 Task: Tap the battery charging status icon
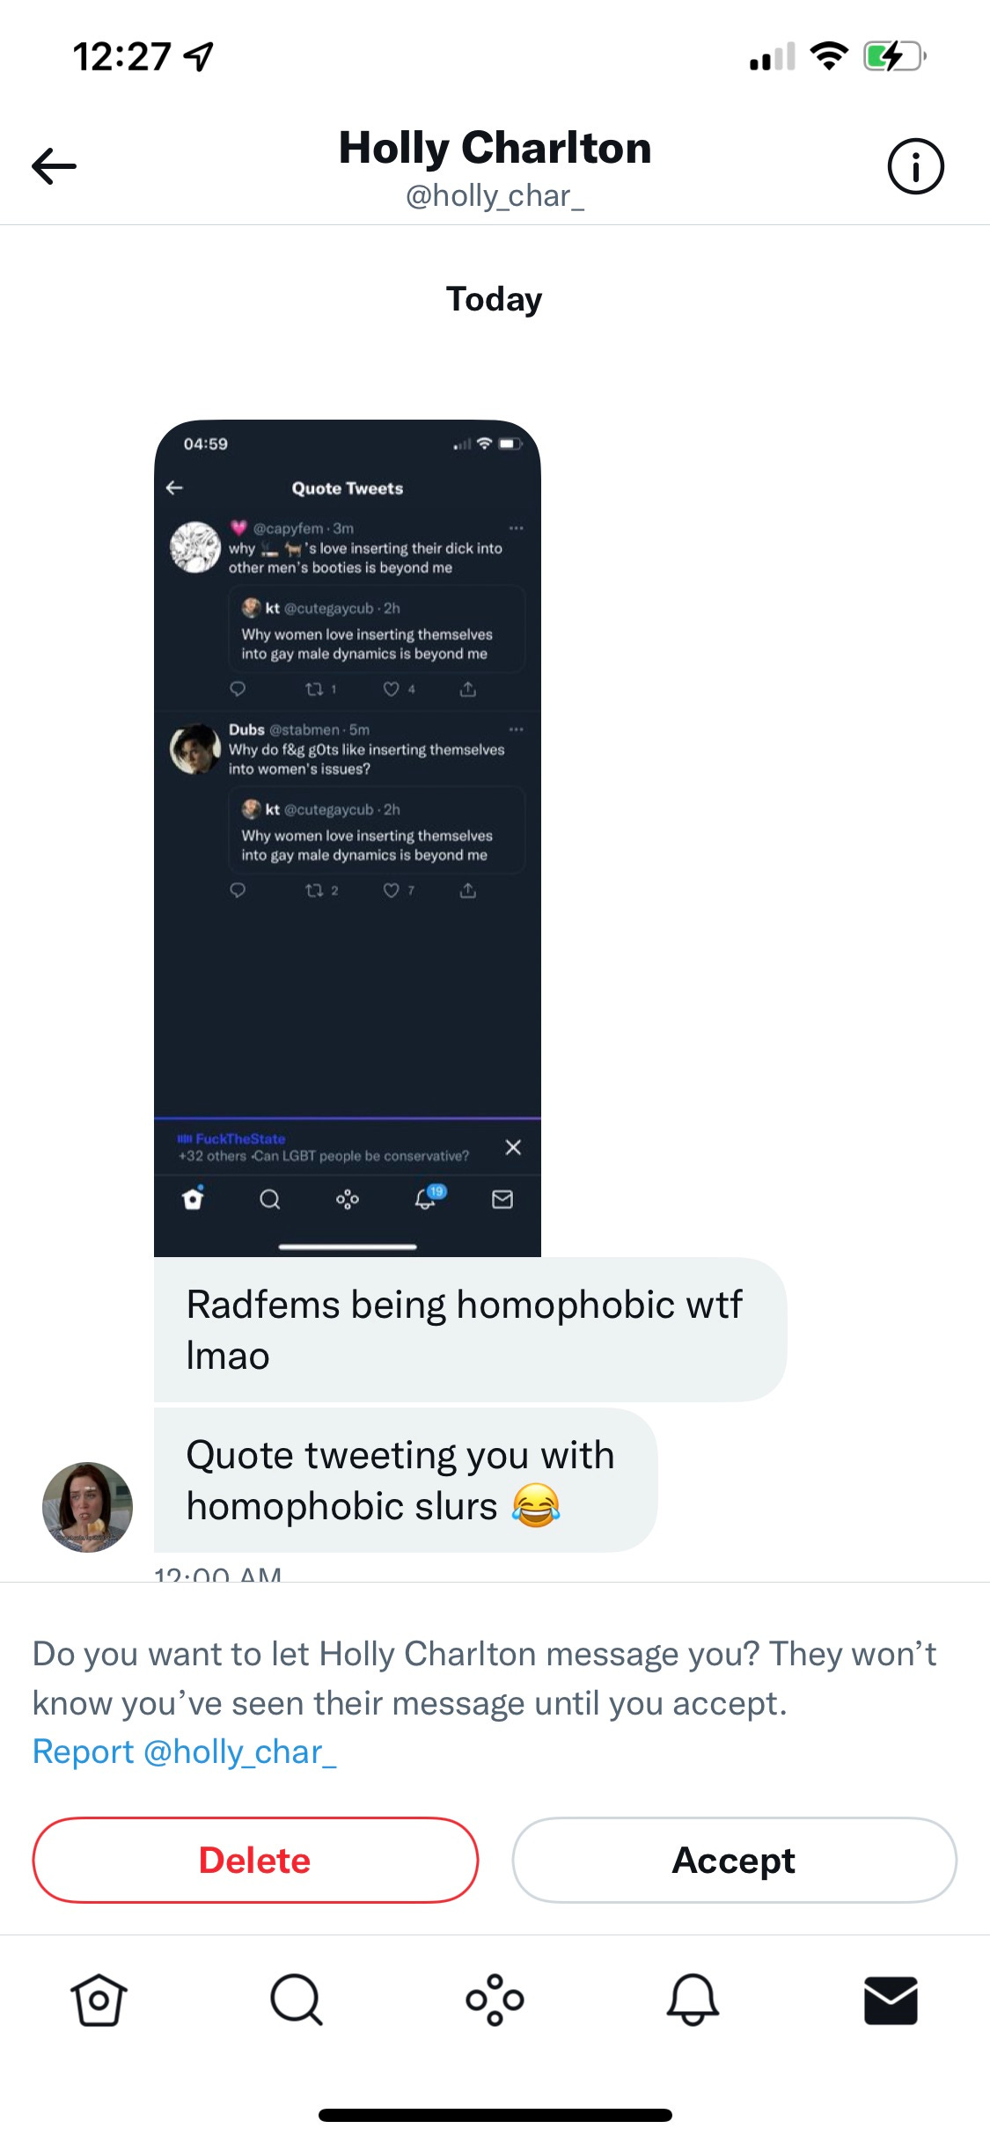coord(895,56)
